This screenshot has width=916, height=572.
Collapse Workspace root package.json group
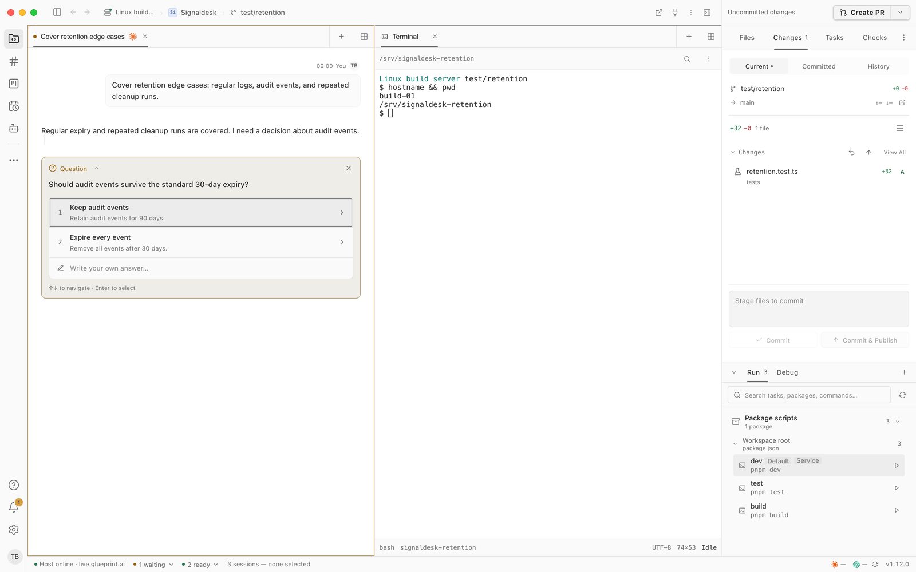(735, 444)
